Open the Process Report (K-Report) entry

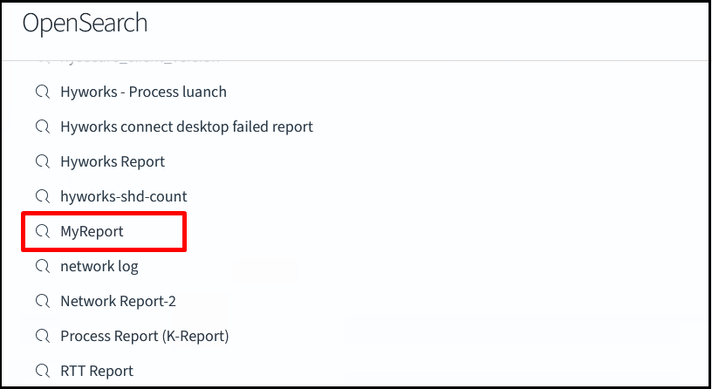tap(144, 336)
